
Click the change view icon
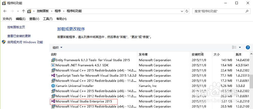234,47
